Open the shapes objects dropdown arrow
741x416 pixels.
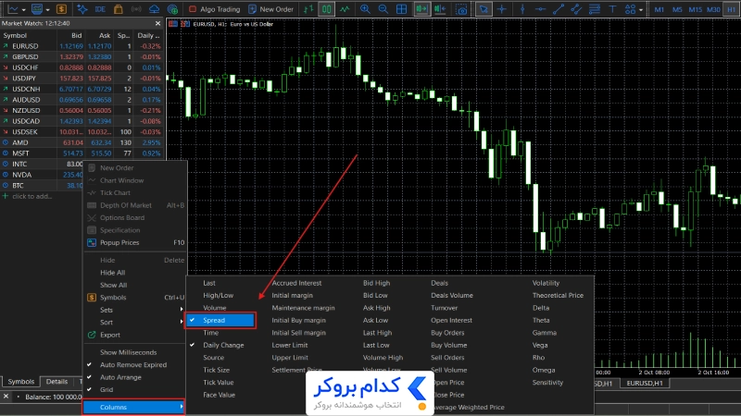(641, 9)
